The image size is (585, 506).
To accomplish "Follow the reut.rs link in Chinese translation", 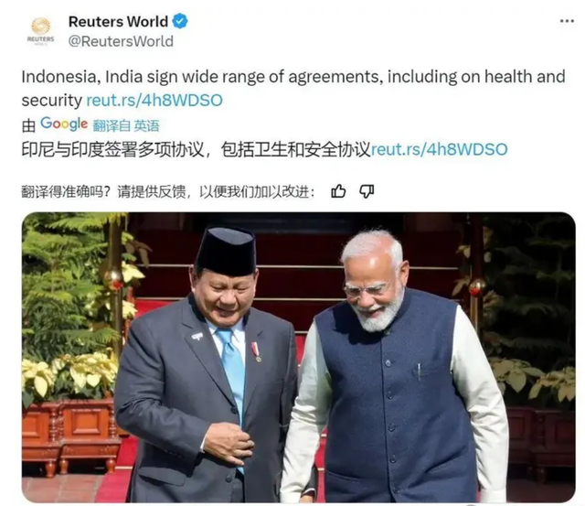I will 439,149.
